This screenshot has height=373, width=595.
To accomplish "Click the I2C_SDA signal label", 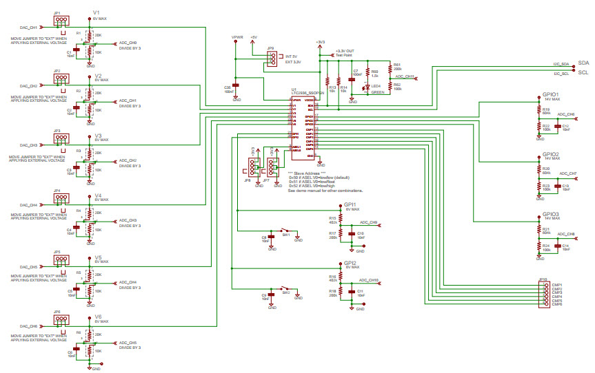I will (560, 63).
